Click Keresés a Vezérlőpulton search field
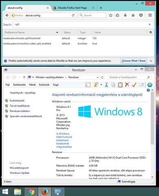Image resolution: width=159 pixels, height=196 pixels. [x=130, y=77]
